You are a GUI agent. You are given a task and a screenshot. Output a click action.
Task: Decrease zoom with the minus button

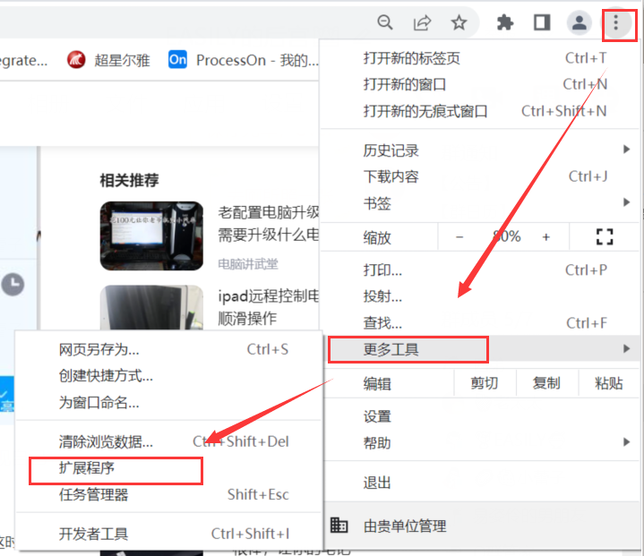tap(459, 237)
